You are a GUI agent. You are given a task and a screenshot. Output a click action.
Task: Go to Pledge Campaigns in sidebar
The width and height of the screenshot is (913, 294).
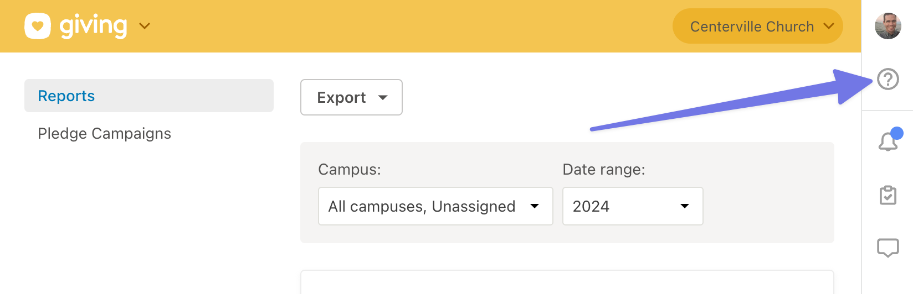pos(104,134)
